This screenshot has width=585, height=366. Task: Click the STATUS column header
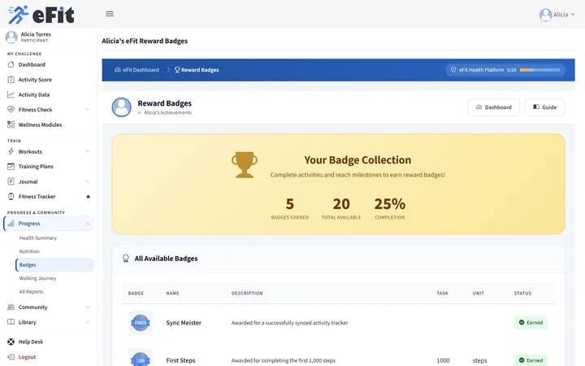[x=522, y=293]
